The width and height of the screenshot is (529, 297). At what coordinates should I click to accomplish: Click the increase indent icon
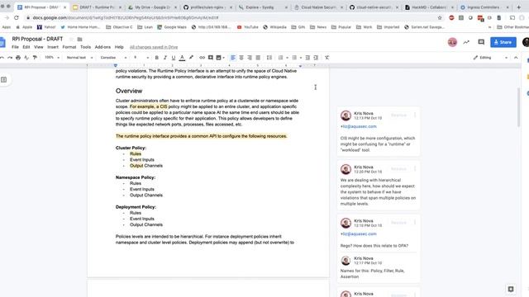click(x=316, y=58)
